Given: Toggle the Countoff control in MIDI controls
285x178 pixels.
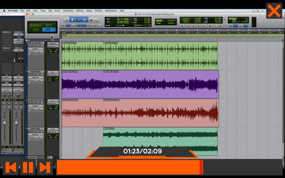Looking at the screenshot, I should coord(233,19).
